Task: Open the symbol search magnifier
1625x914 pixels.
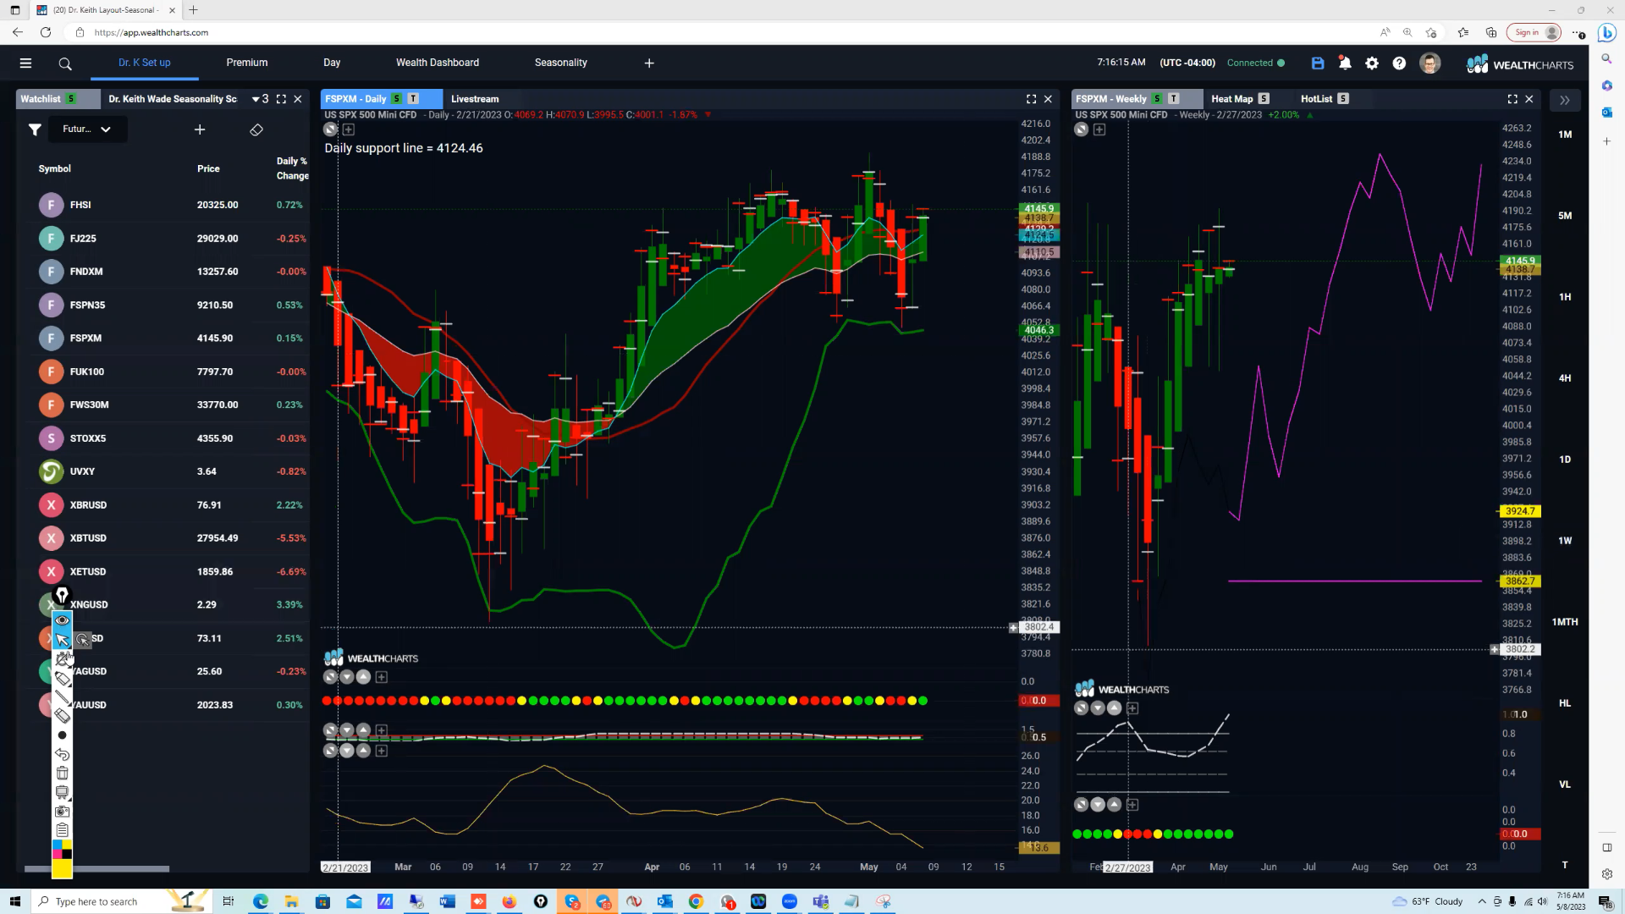Action: click(x=65, y=63)
